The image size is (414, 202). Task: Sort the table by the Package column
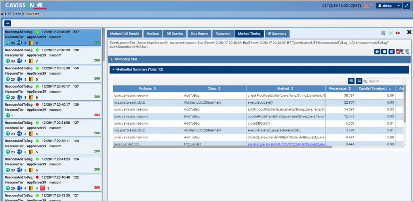(x=148, y=89)
